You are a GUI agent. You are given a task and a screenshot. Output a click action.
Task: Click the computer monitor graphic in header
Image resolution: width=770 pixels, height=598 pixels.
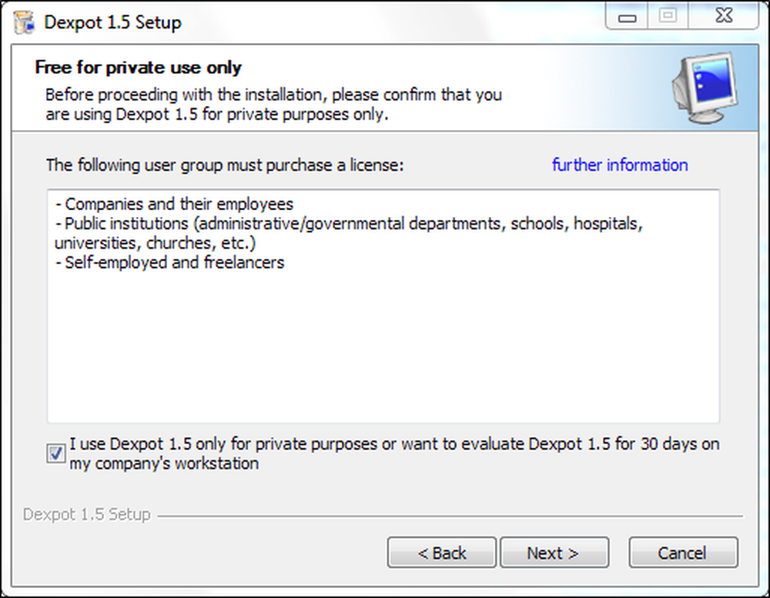pos(705,88)
